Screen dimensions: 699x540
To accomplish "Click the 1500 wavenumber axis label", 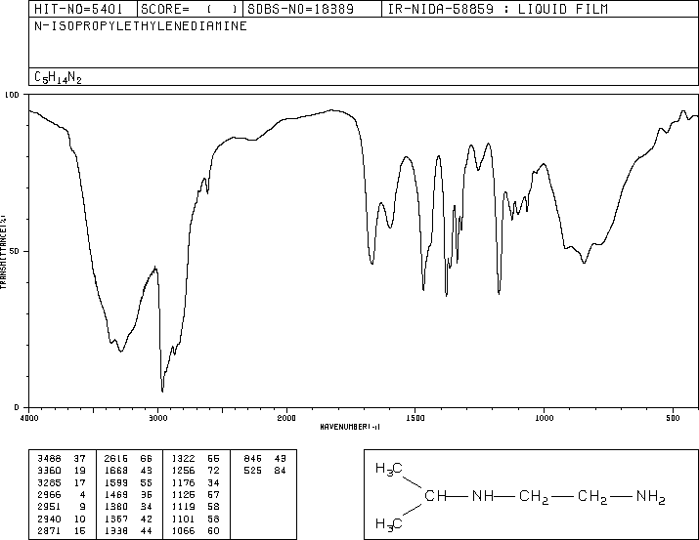I will [415, 418].
